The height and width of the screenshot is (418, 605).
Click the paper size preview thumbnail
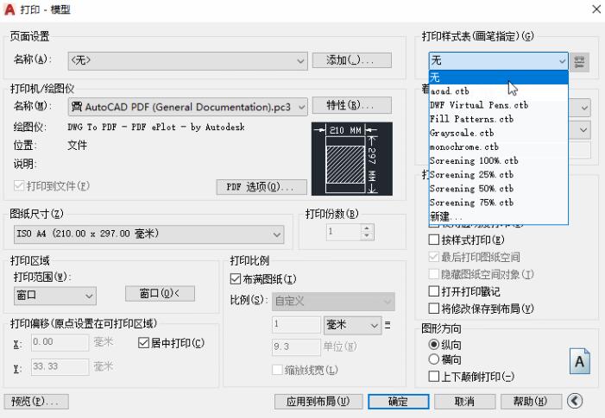352,159
